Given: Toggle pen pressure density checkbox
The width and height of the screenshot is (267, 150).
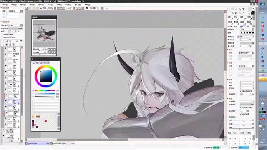Looking at the screenshot, I should pos(240,132).
